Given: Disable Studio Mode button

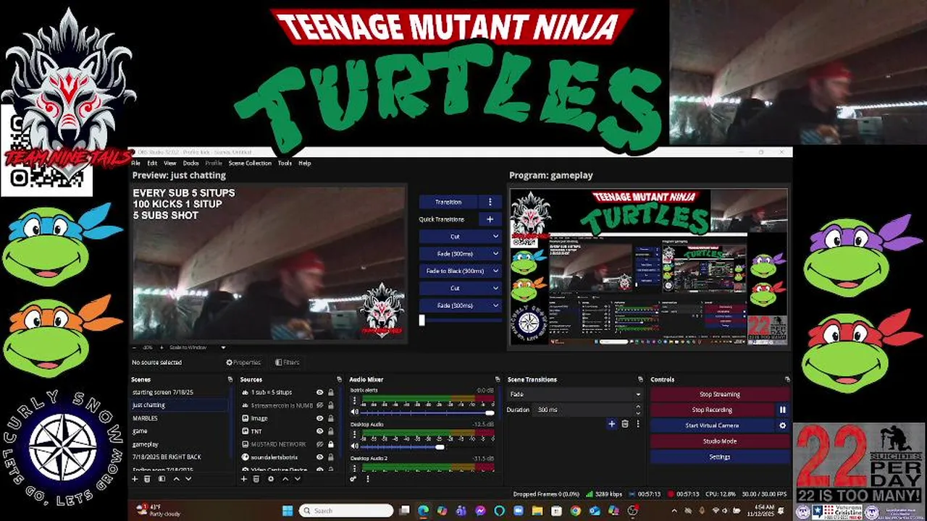Looking at the screenshot, I should pyautogui.click(x=720, y=441).
